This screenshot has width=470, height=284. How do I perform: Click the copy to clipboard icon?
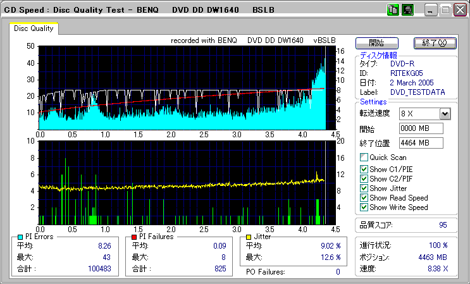(393, 10)
